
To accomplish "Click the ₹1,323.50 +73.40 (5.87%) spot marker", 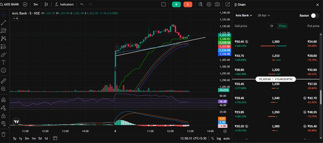I will pos(276,79).
